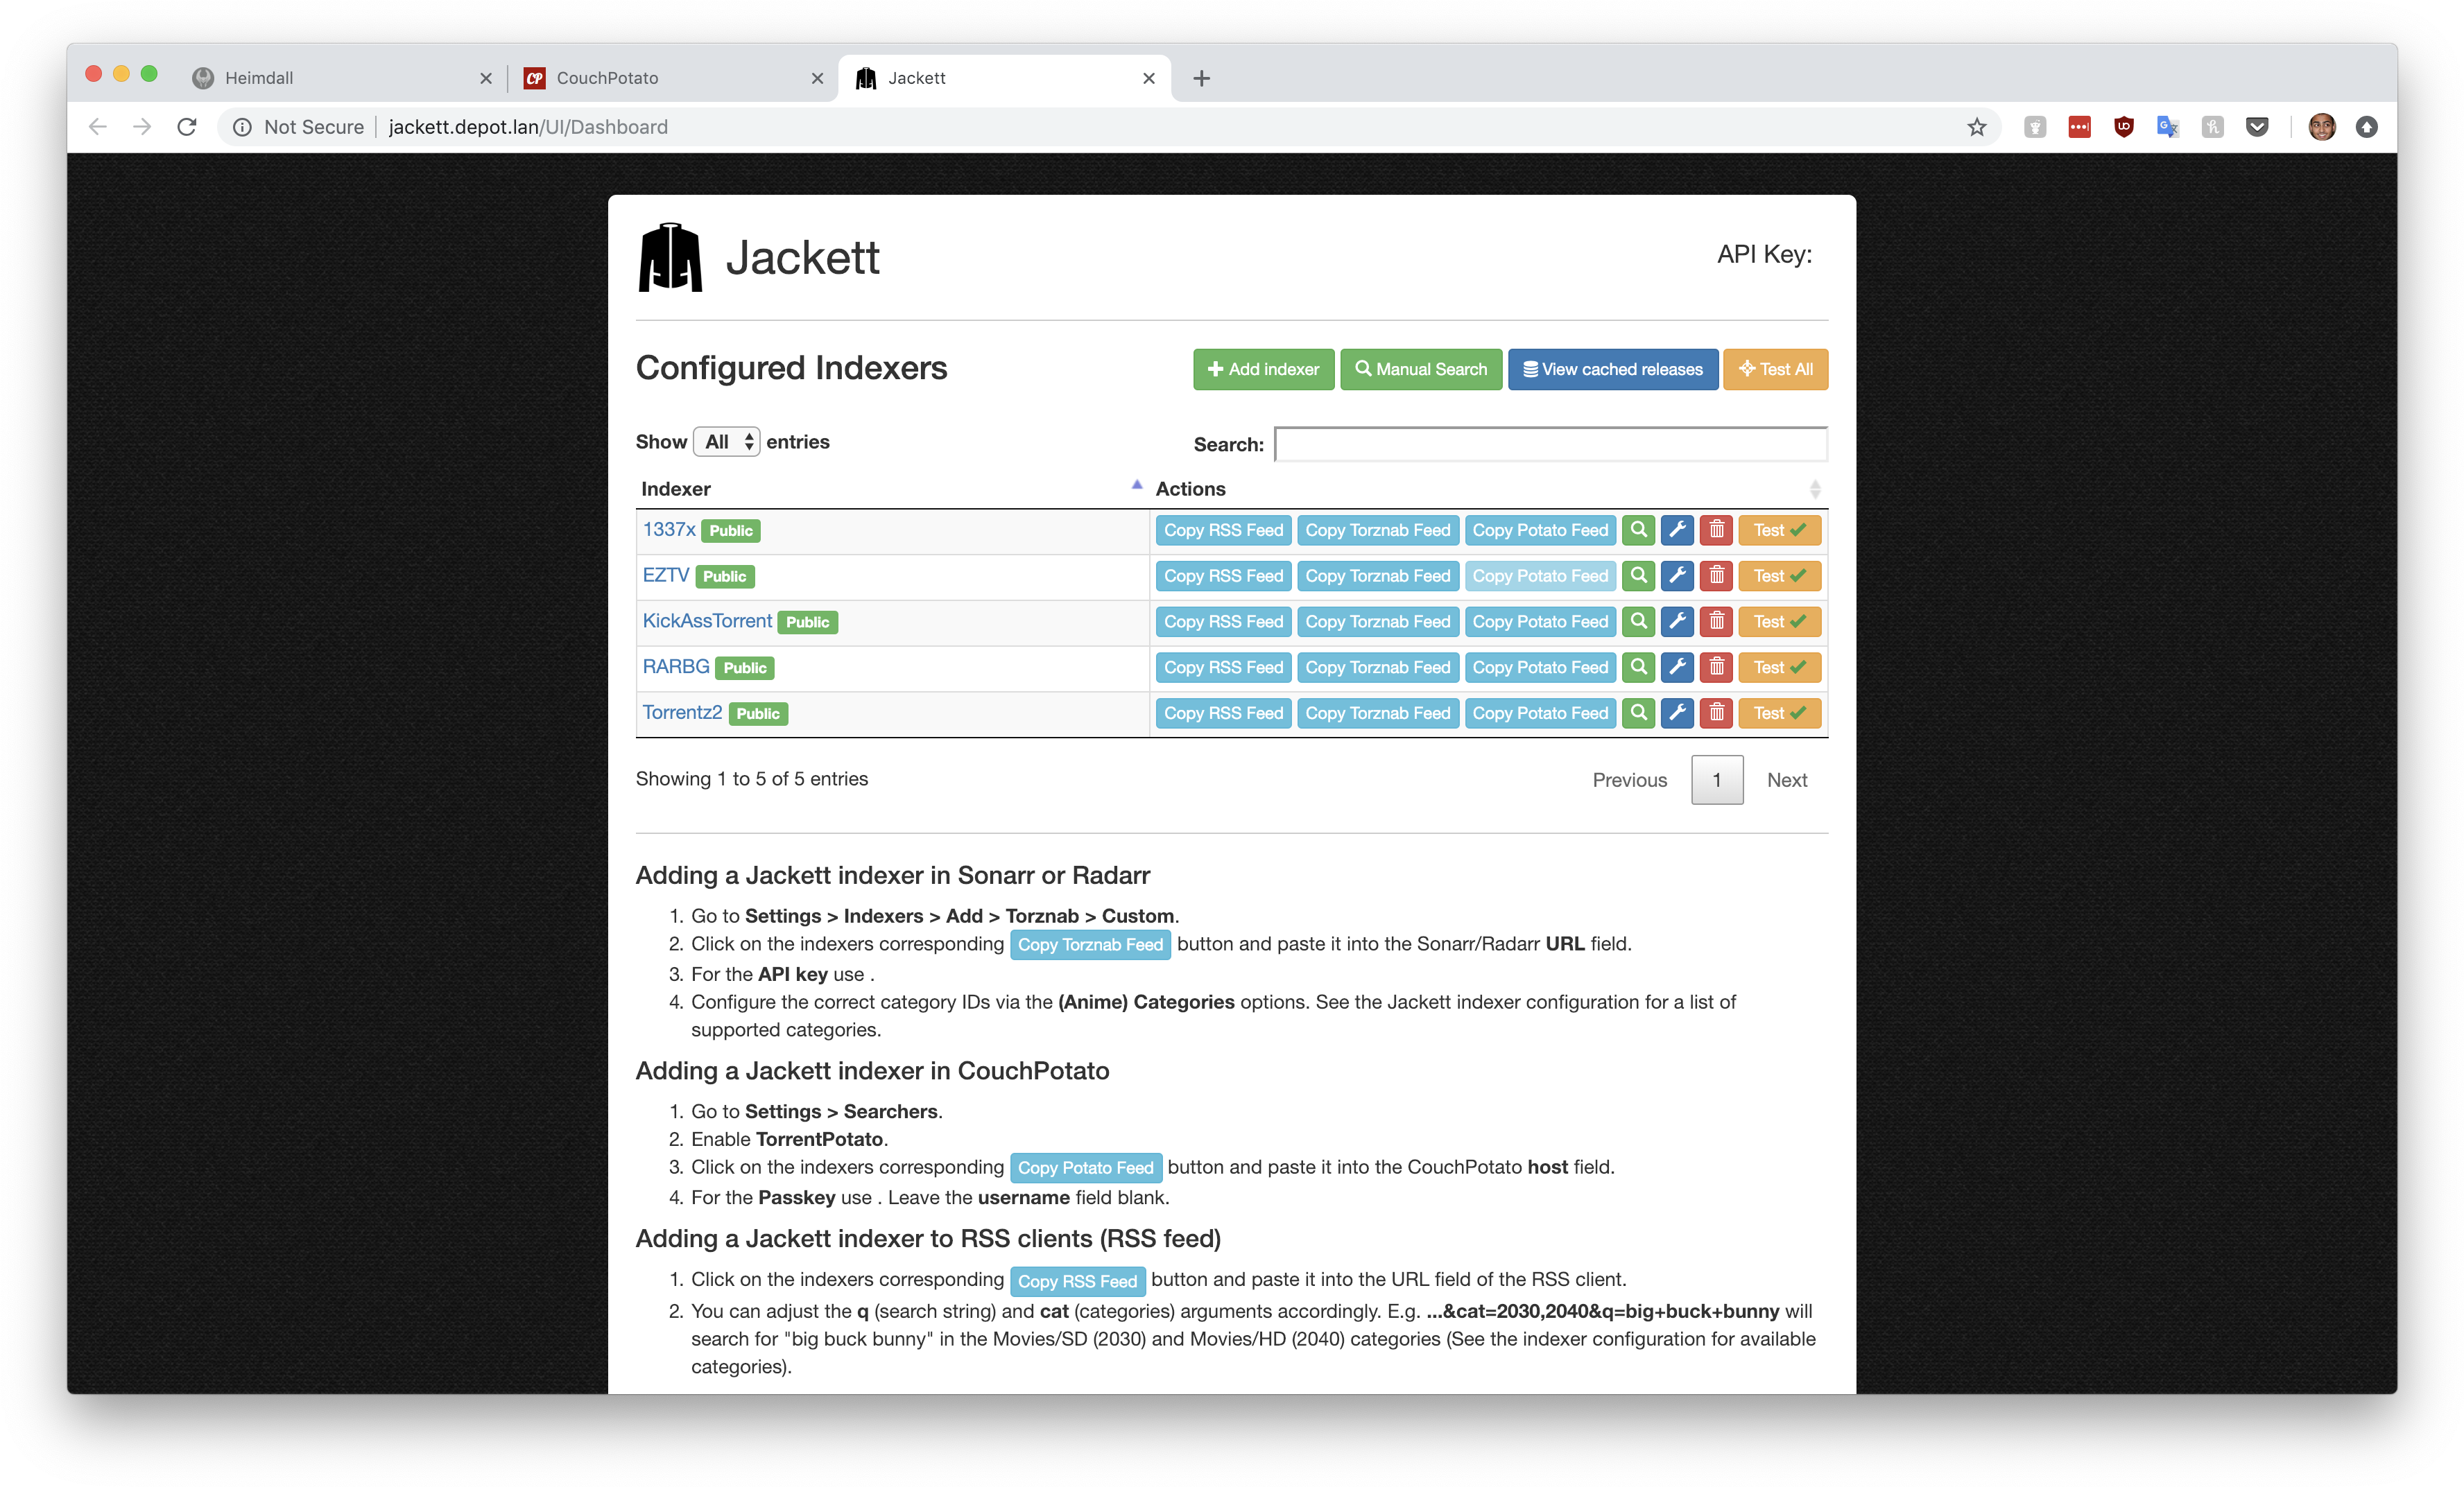This screenshot has height=1487, width=2464.
Task: Delete the 1337x indexer with trash icon
Action: 1717,530
